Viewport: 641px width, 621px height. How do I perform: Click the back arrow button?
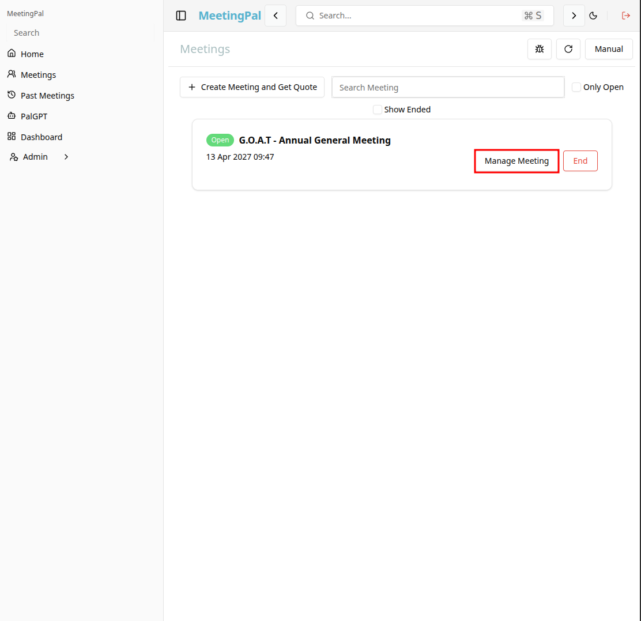tap(276, 16)
